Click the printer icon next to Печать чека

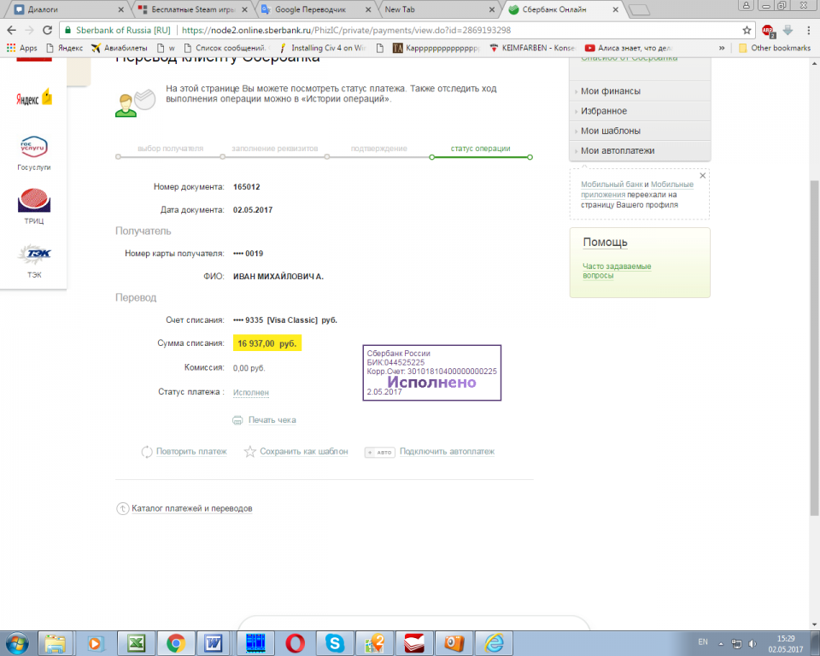[x=237, y=420]
